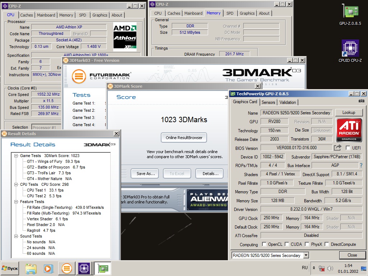Click the ATI Radeon logo in GPU-Z

click(349, 130)
